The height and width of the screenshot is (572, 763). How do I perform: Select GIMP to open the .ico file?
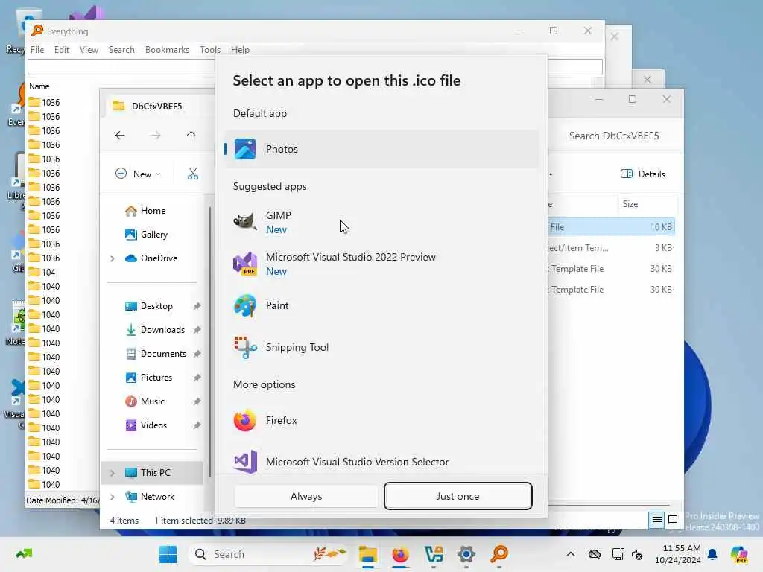click(381, 222)
